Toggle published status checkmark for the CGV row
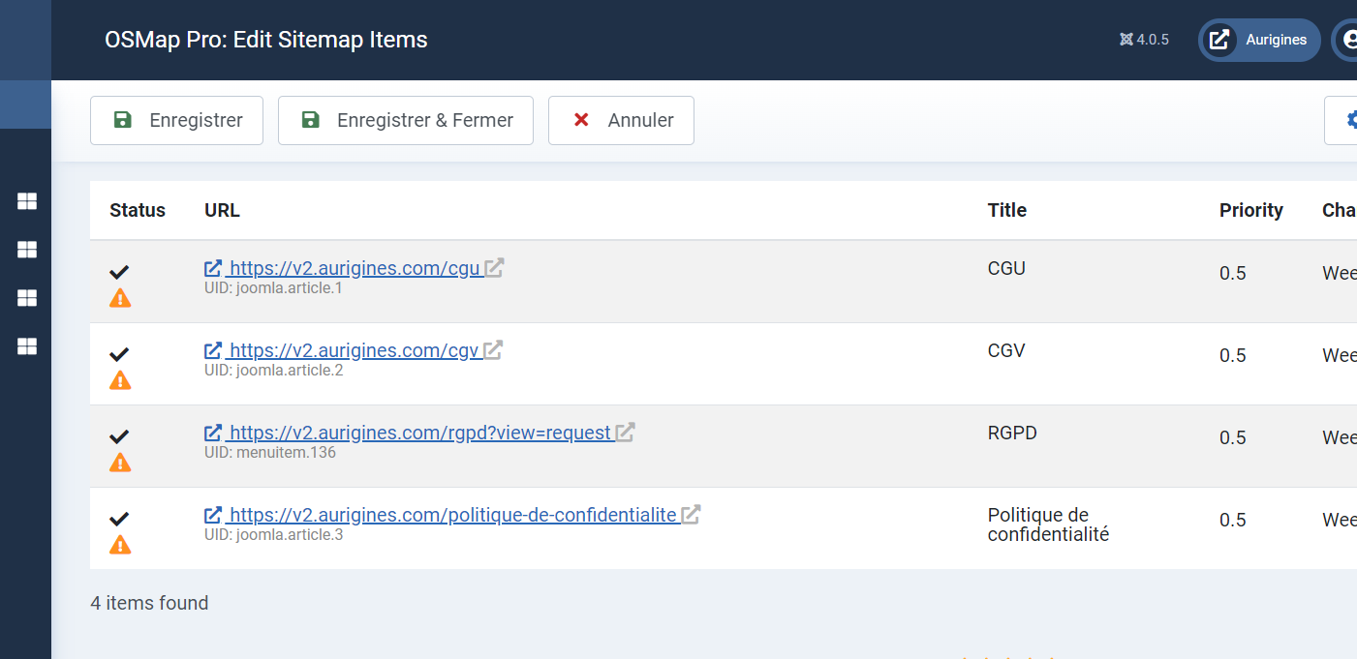 coord(120,354)
